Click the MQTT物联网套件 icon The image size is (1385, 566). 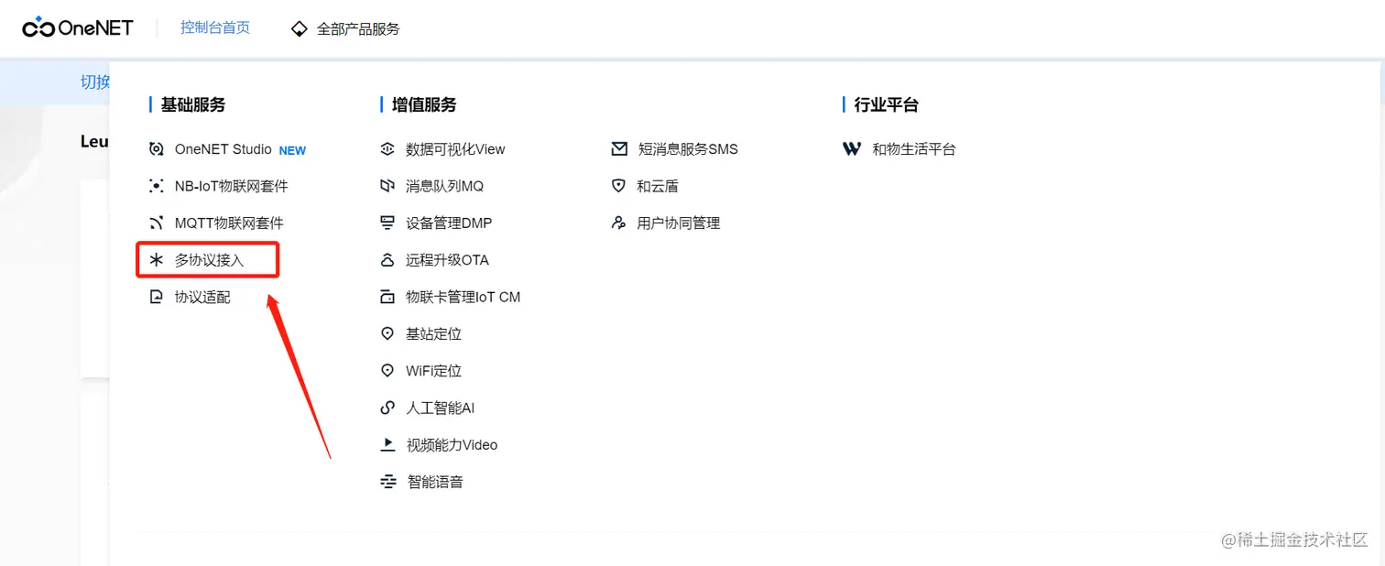click(x=157, y=223)
